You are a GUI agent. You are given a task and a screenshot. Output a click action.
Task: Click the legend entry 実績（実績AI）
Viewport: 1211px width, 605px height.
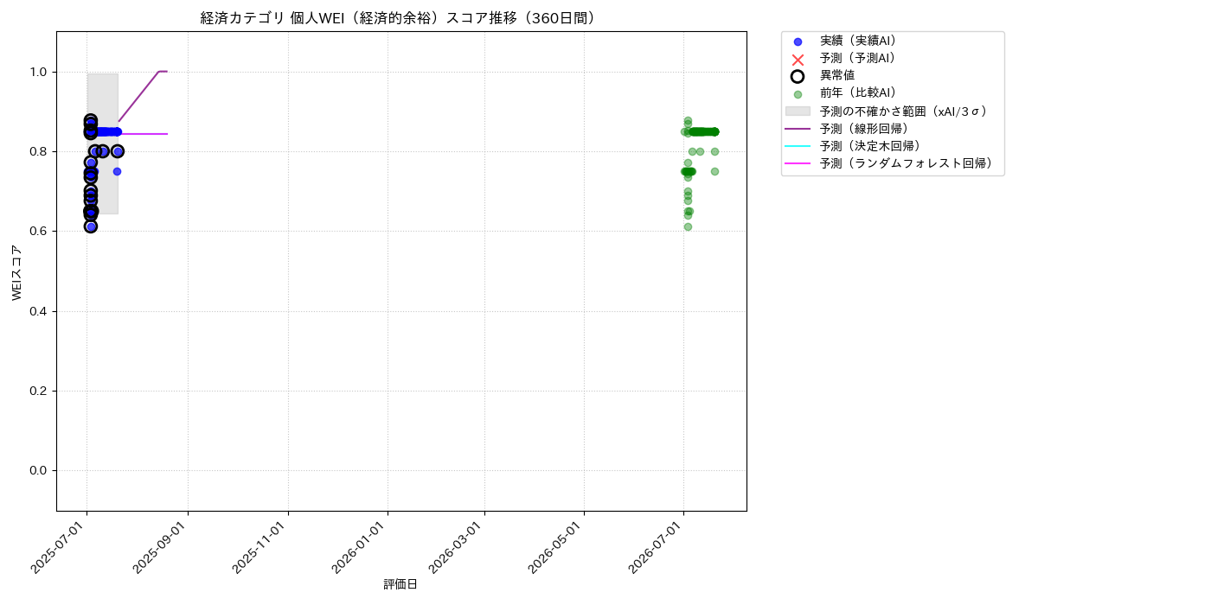tap(858, 41)
